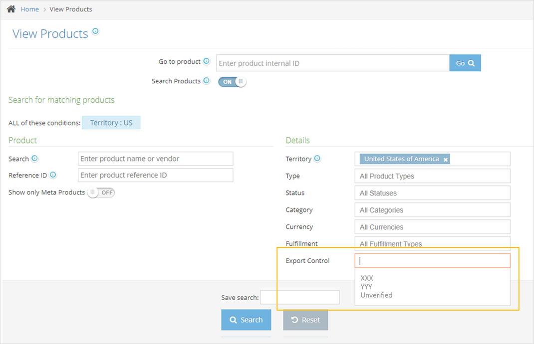
Task: Focus the product internal ID field
Action: pyautogui.click(x=332, y=63)
